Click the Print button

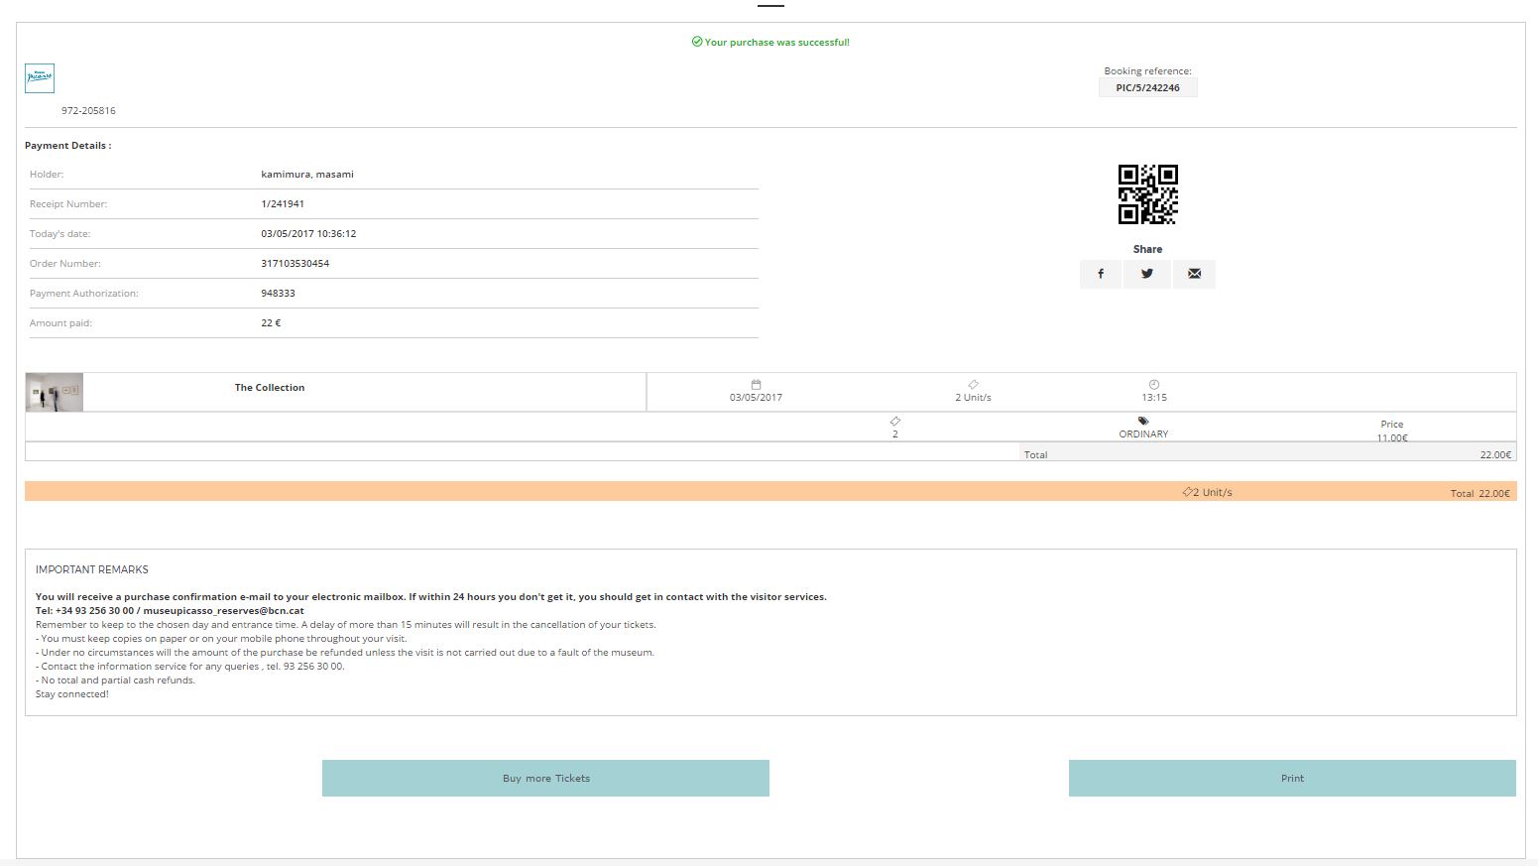pos(1292,779)
